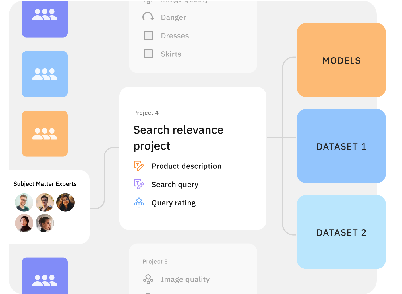This screenshot has width=402, height=294.
Task: Click the light blue team group icon
Action: coord(45,74)
